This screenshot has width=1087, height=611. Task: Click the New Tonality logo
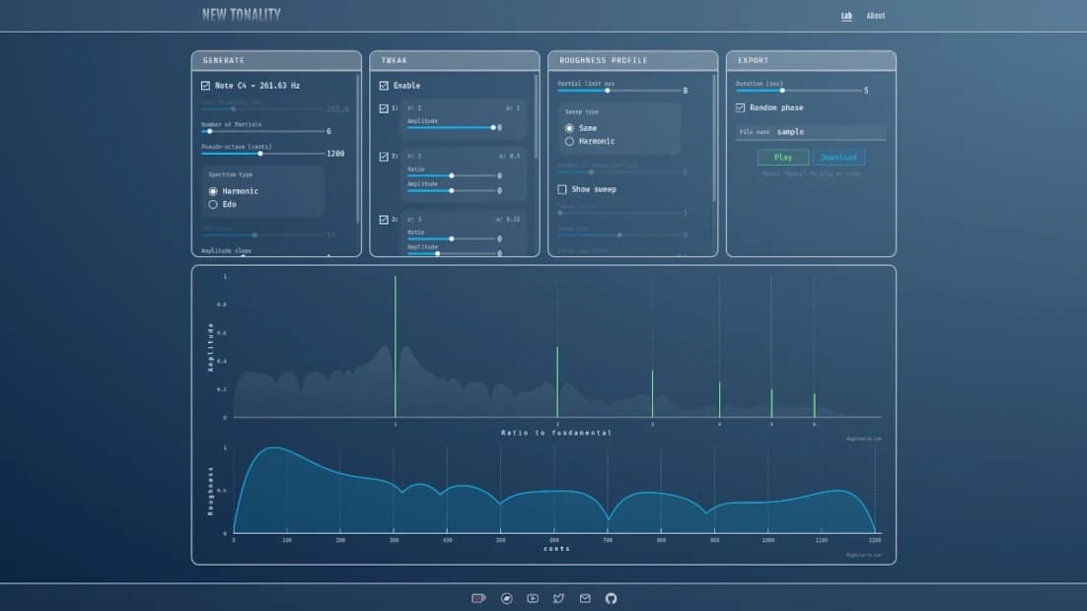242,15
